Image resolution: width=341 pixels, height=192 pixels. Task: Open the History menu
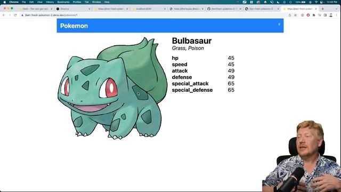[50, 2]
